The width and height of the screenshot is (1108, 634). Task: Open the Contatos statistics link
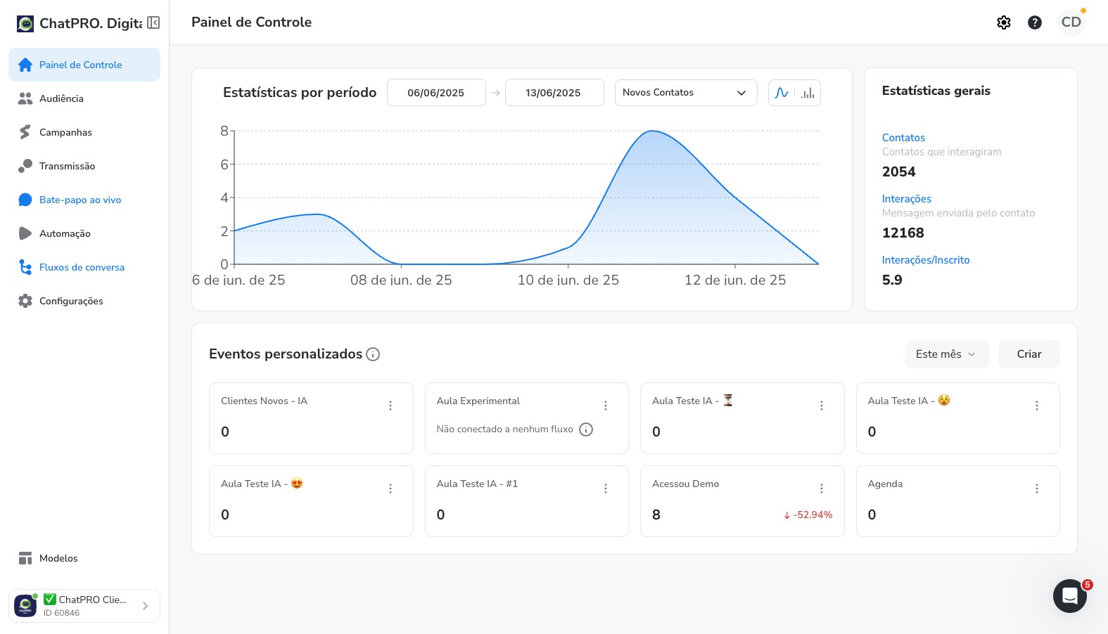903,138
